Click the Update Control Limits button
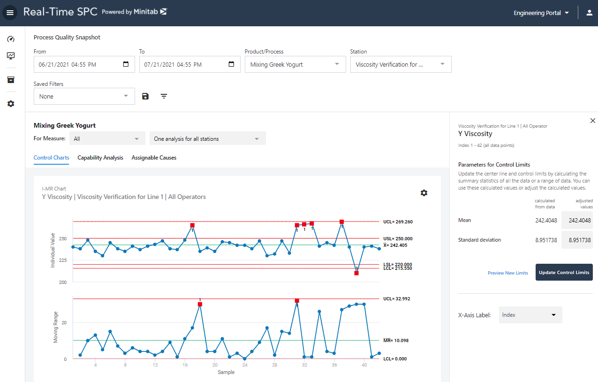The height and width of the screenshot is (382, 598). click(564, 272)
